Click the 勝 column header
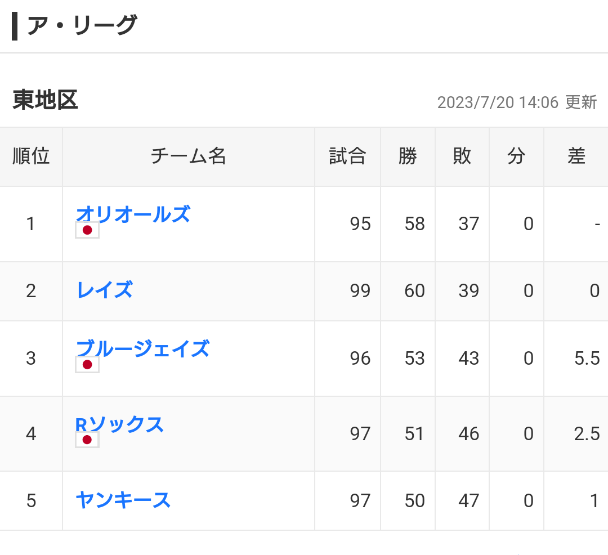608x555 pixels. point(408,156)
